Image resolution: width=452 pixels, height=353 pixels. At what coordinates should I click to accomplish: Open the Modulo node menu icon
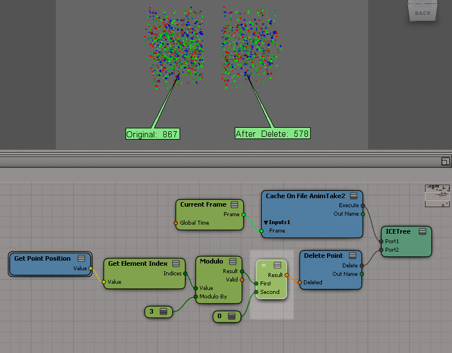233,261
